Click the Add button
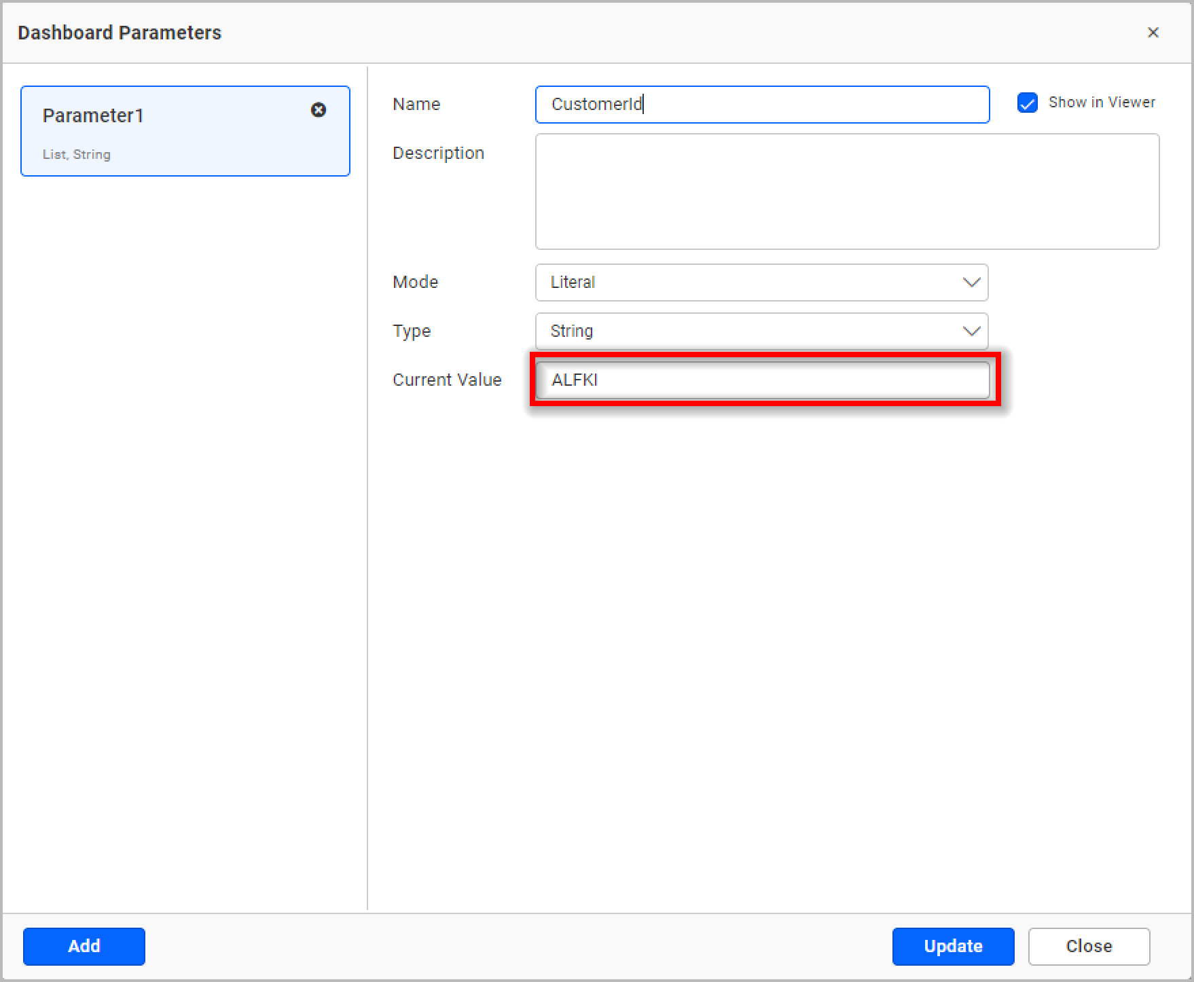 point(84,946)
